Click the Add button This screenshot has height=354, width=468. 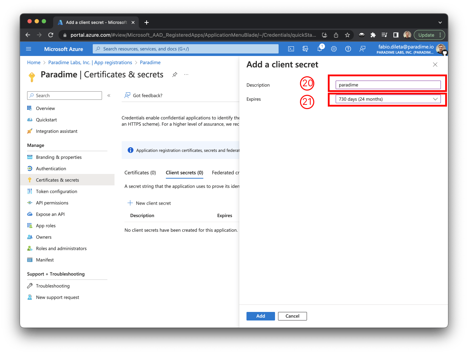coord(261,316)
